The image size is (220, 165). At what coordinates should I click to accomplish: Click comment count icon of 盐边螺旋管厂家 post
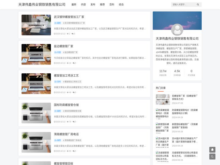click(x=74, y=63)
